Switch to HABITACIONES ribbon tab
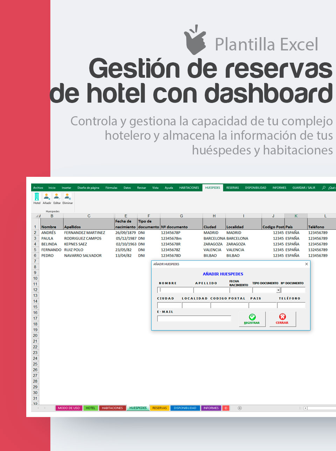This screenshot has width=336, height=451. pos(189,188)
